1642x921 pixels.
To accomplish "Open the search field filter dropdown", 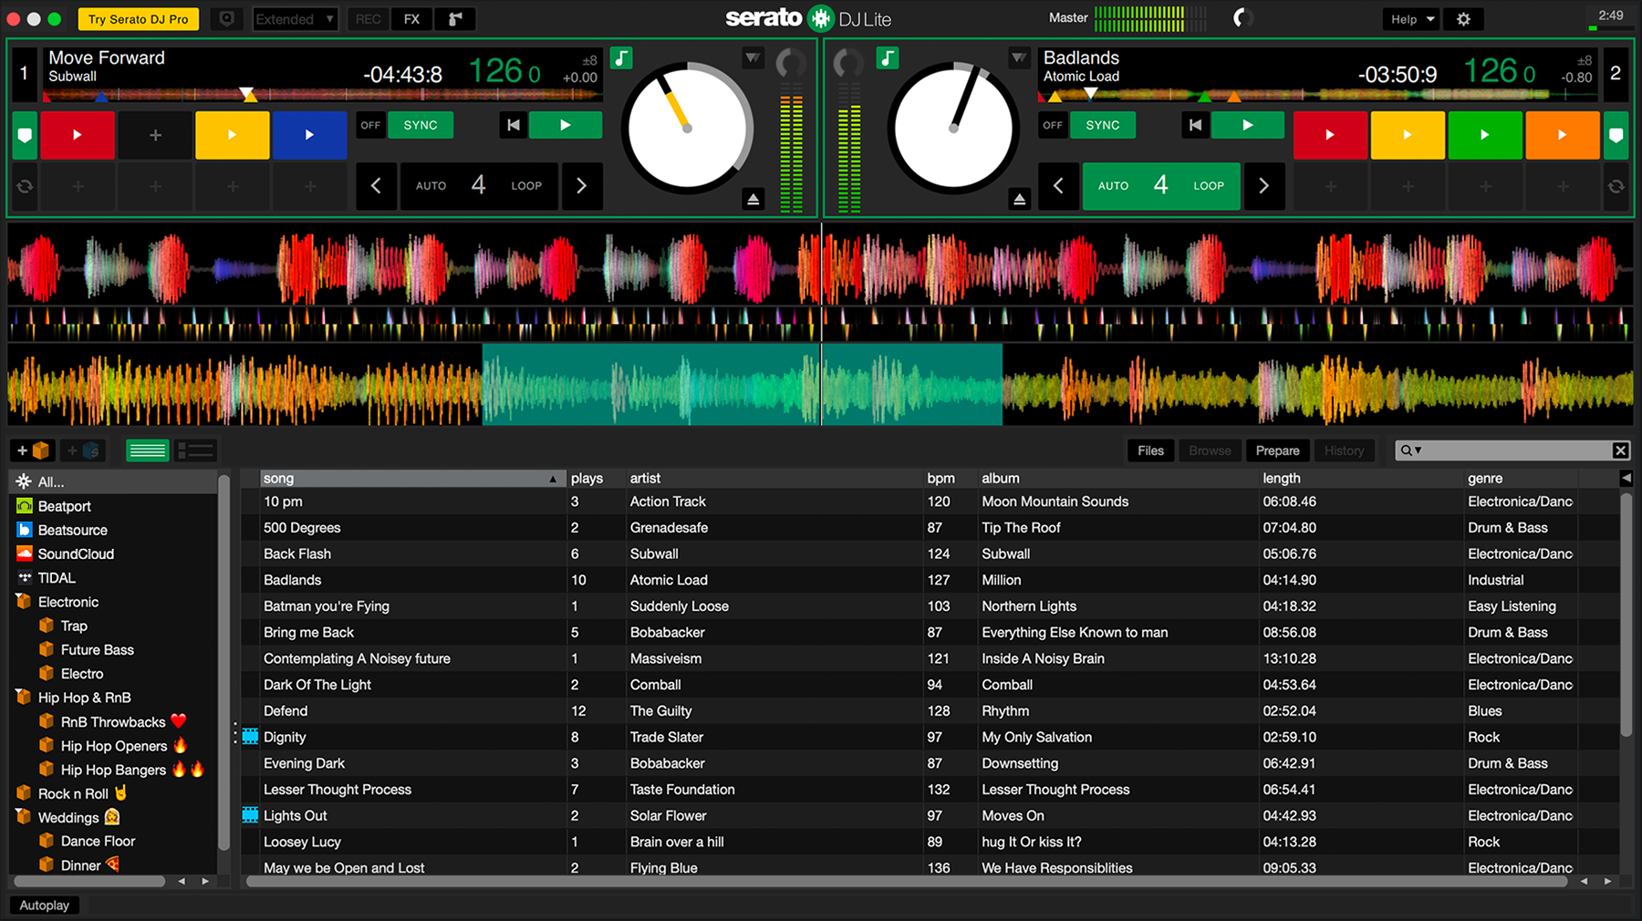I will coord(1411,450).
